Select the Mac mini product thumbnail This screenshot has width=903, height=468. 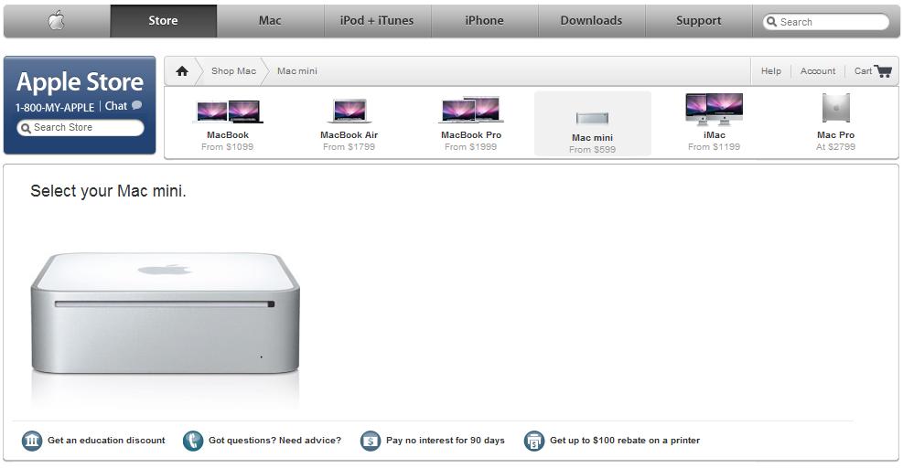(592, 118)
